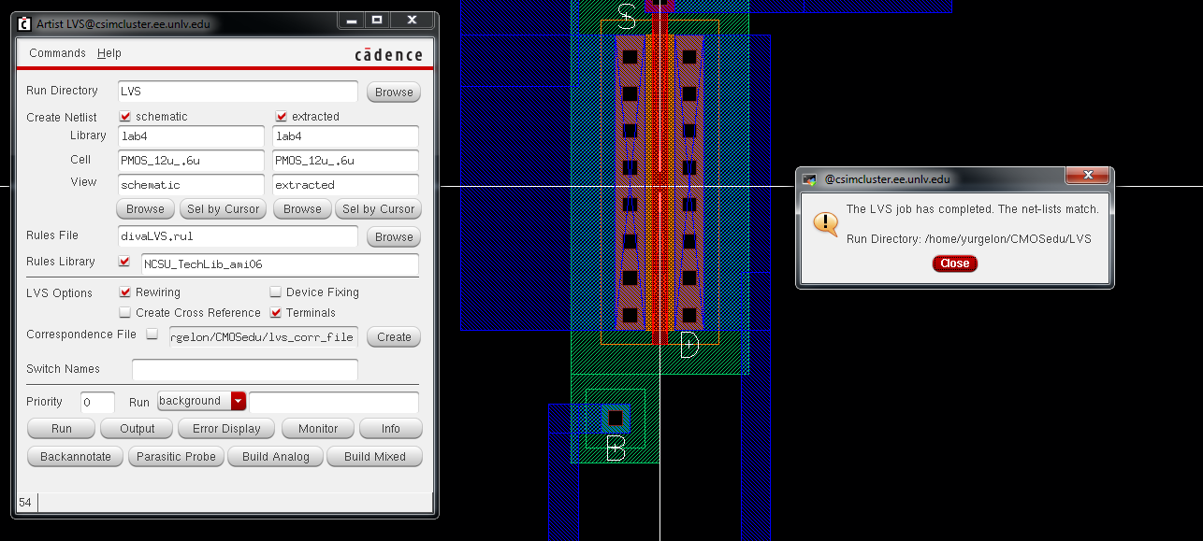Click the extracted Library field lab4
The width and height of the screenshot is (1203, 541).
[x=345, y=136]
